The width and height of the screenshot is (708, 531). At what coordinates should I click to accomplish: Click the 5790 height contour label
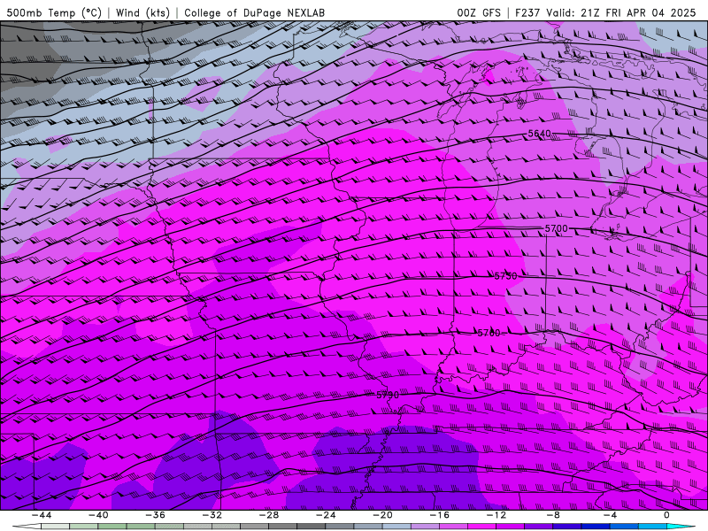point(388,395)
